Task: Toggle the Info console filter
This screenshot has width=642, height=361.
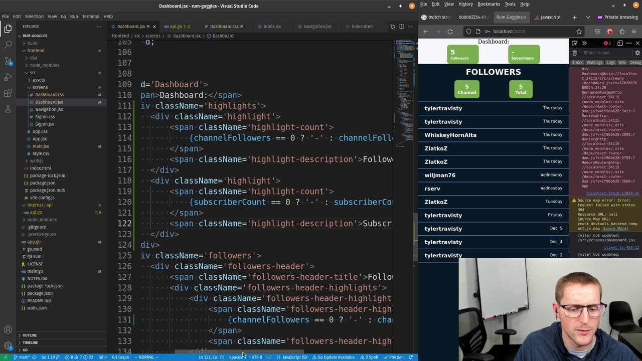Action: [622, 63]
